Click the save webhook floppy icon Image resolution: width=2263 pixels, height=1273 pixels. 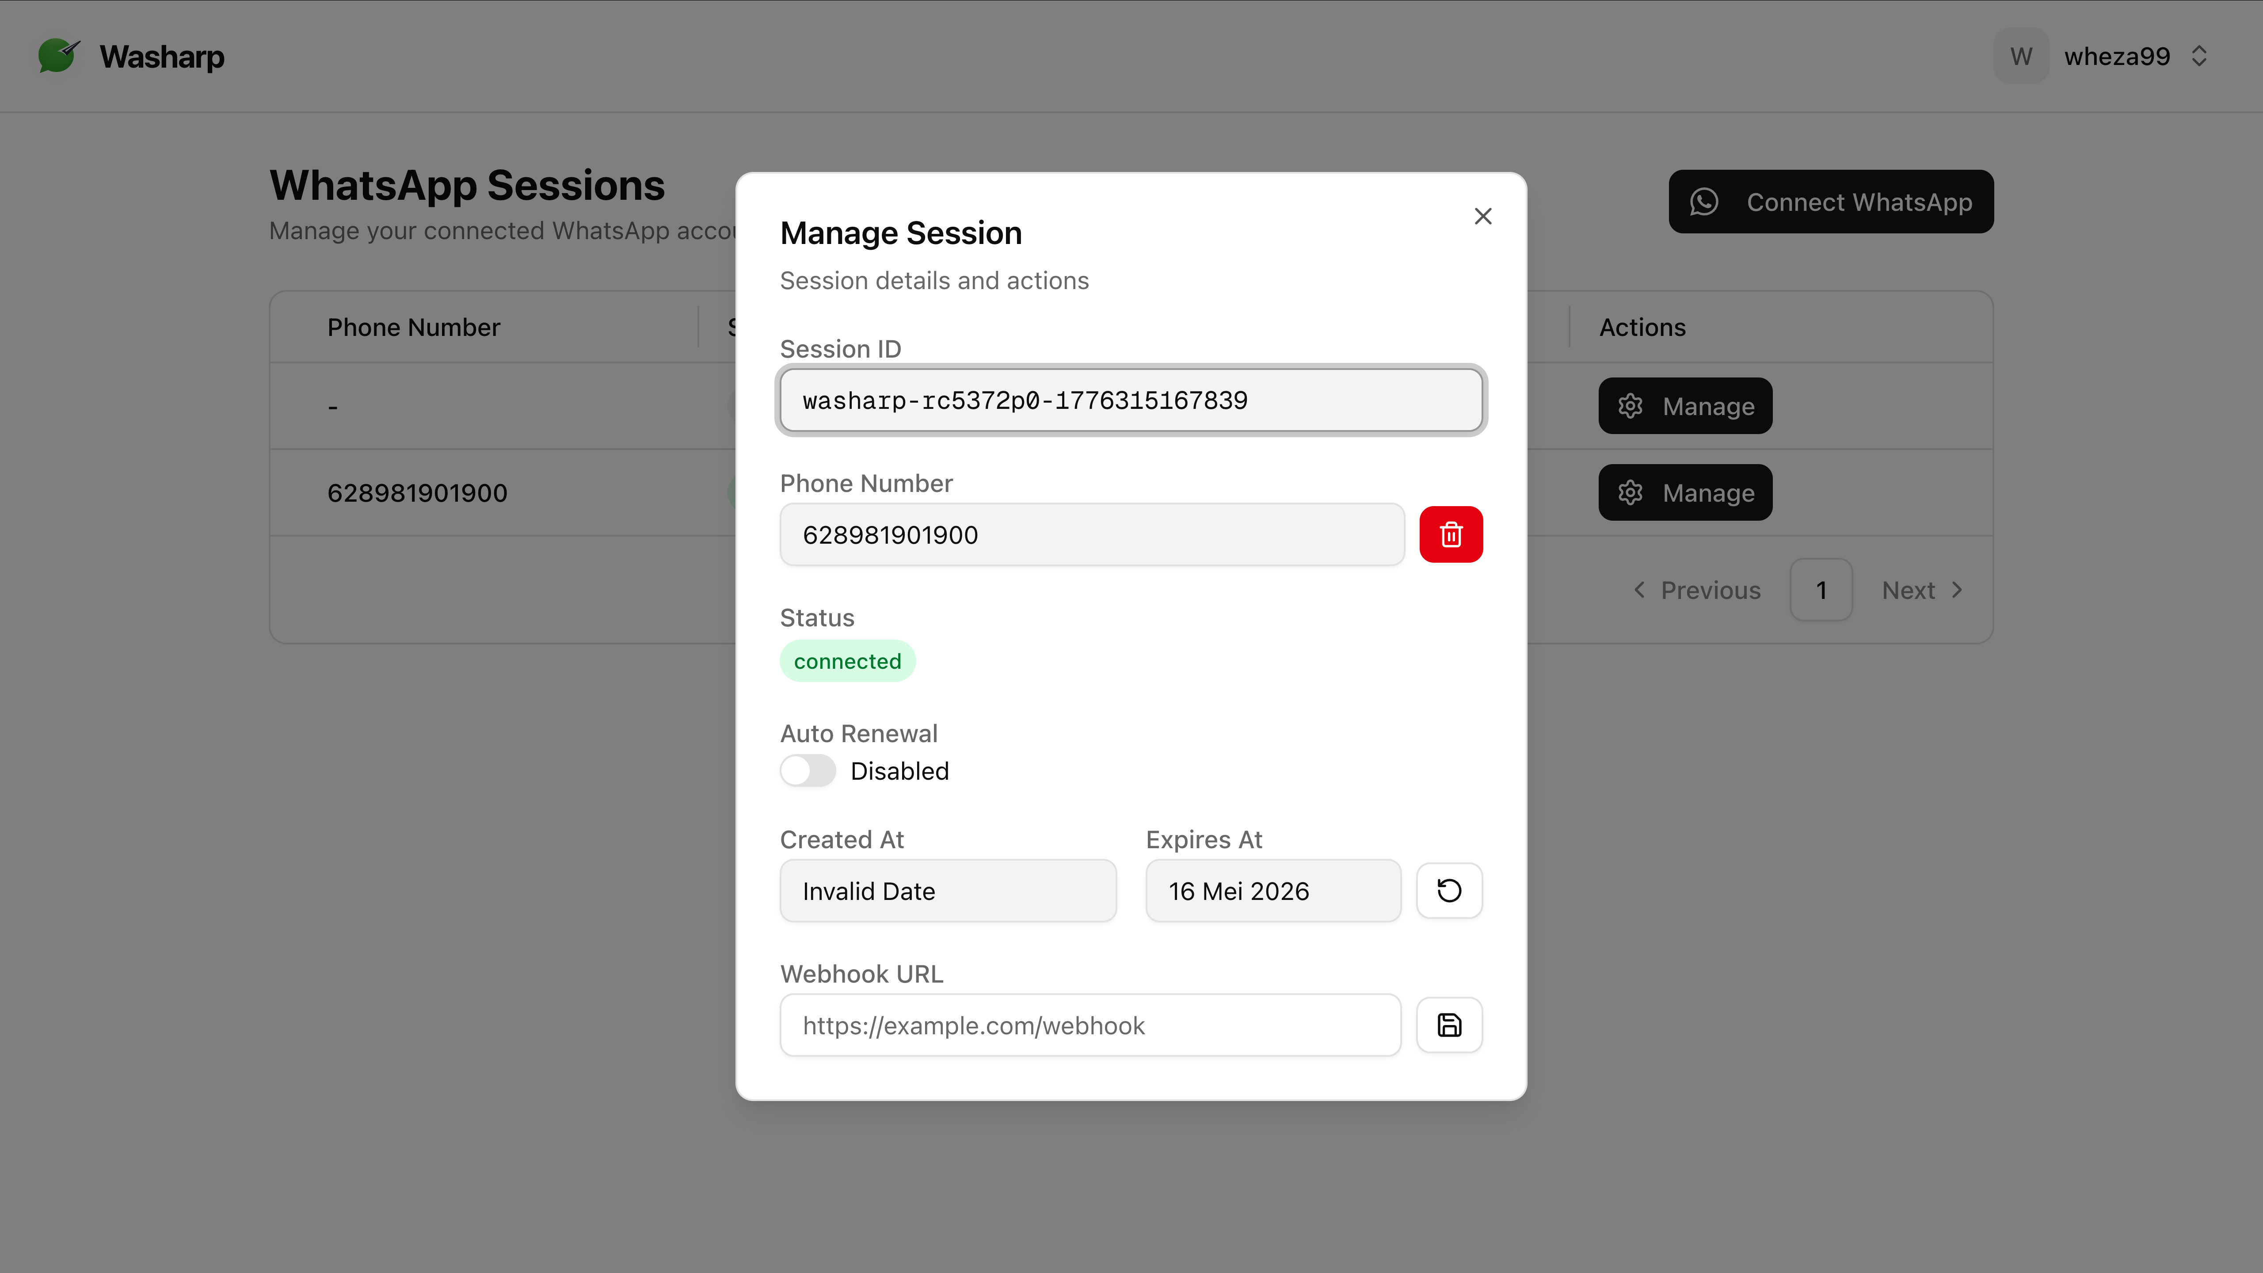pos(1449,1025)
